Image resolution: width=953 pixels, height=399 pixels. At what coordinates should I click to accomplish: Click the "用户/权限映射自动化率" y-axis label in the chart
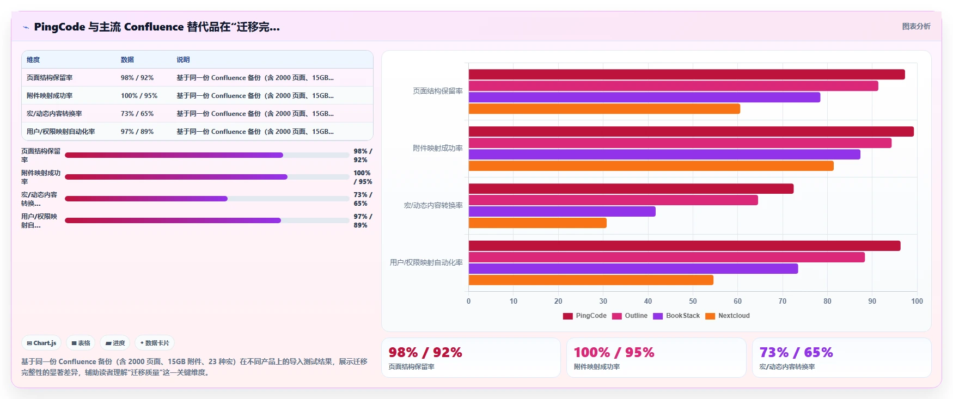tap(426, 263)
